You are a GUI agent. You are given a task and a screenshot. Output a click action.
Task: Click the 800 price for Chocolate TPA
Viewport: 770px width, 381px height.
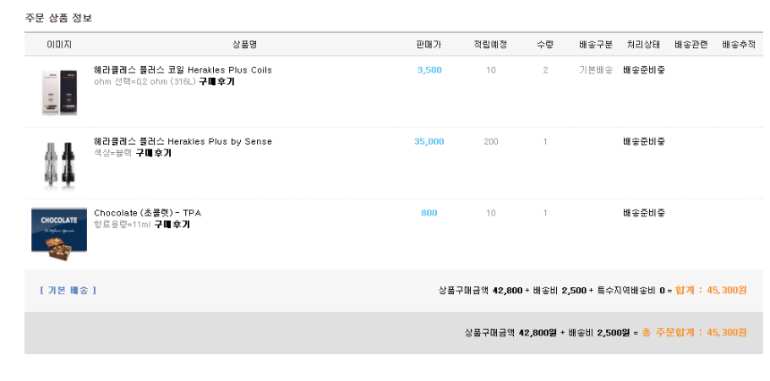tap(429, 213)
